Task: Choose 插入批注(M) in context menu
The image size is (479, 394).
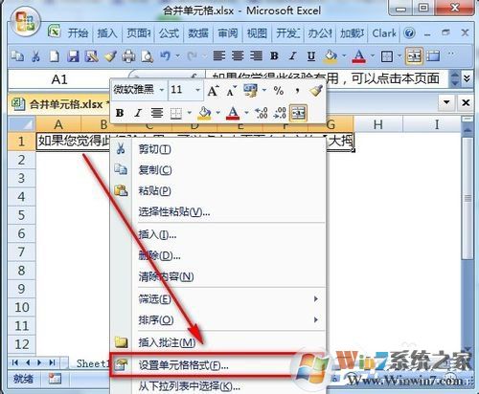Action: click(x=217, y=342)
